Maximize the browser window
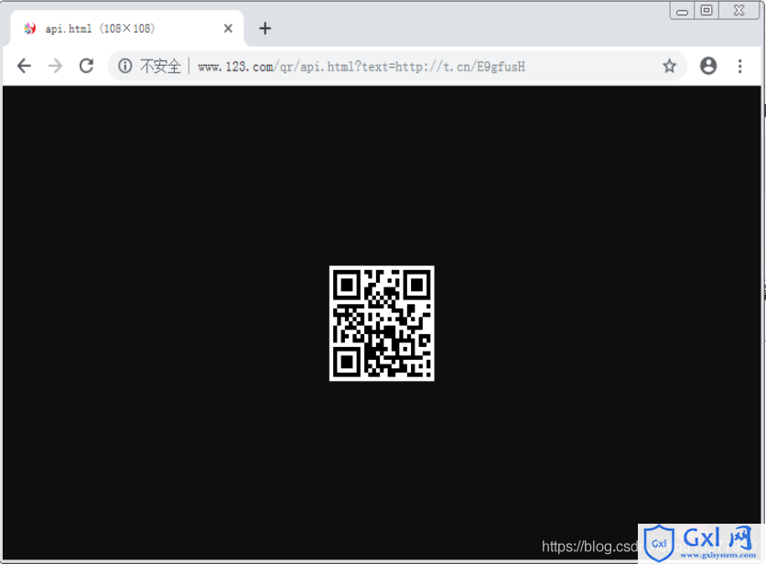 707,10
